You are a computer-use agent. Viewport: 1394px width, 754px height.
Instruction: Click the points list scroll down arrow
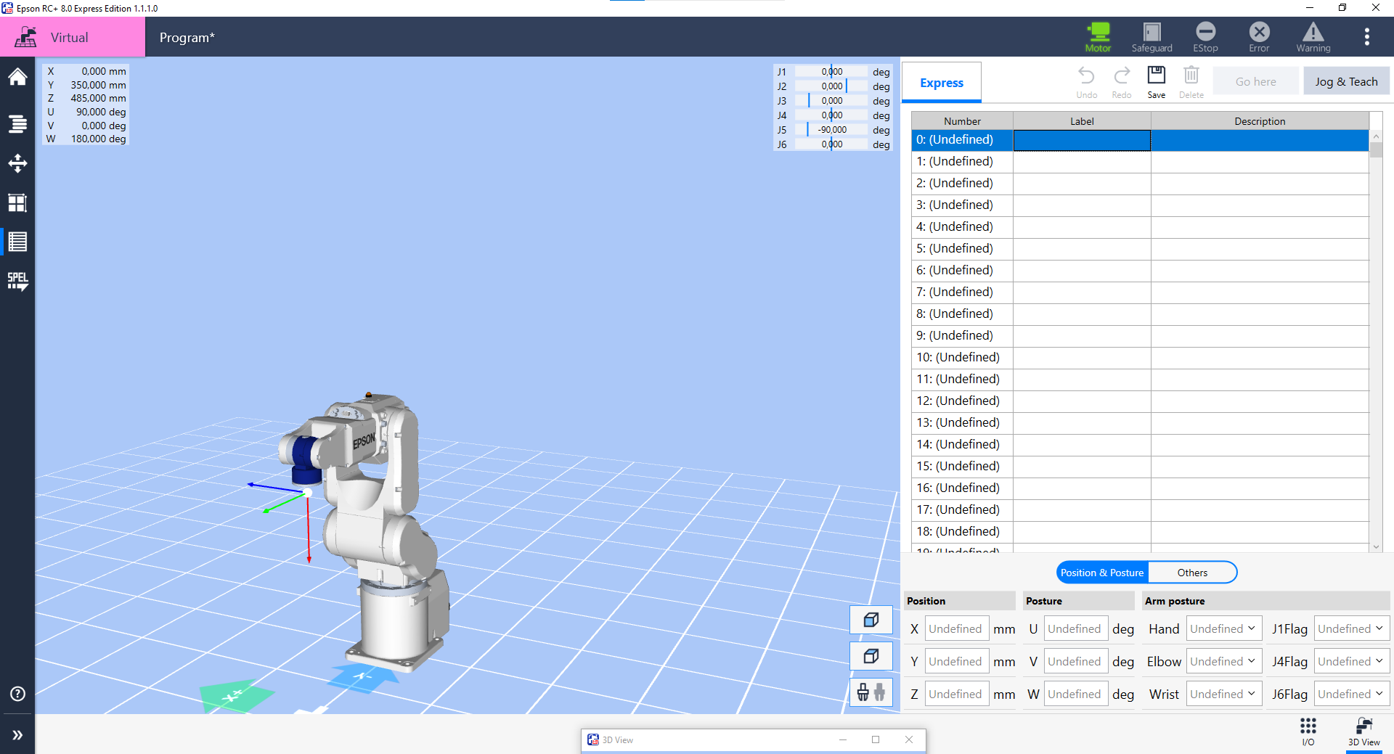1376,547
